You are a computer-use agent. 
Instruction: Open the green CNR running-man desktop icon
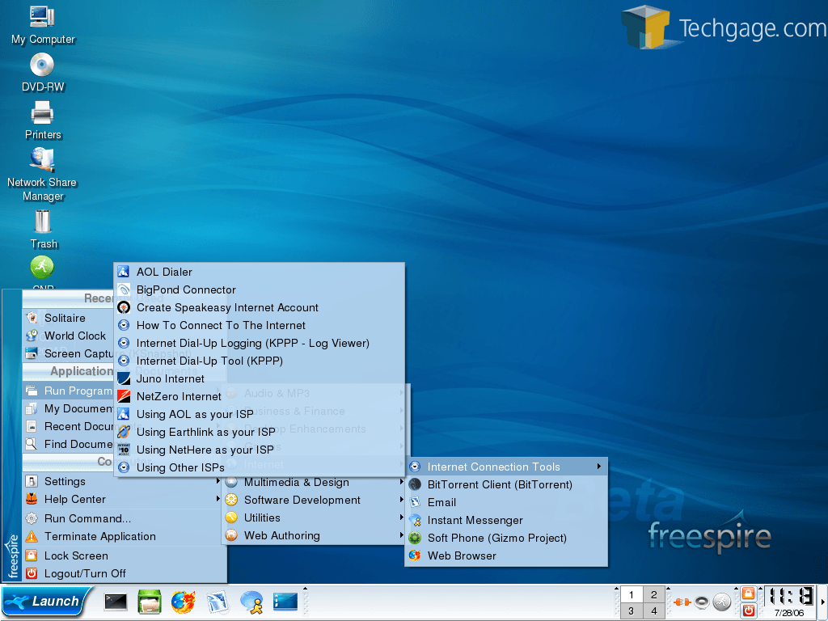coord(42,267)
